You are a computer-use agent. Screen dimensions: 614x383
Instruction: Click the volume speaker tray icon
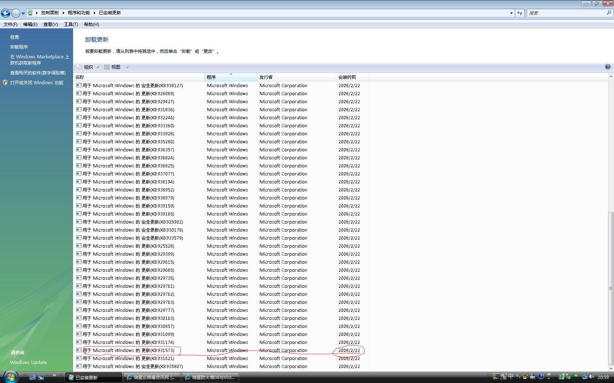pos(592,377)
